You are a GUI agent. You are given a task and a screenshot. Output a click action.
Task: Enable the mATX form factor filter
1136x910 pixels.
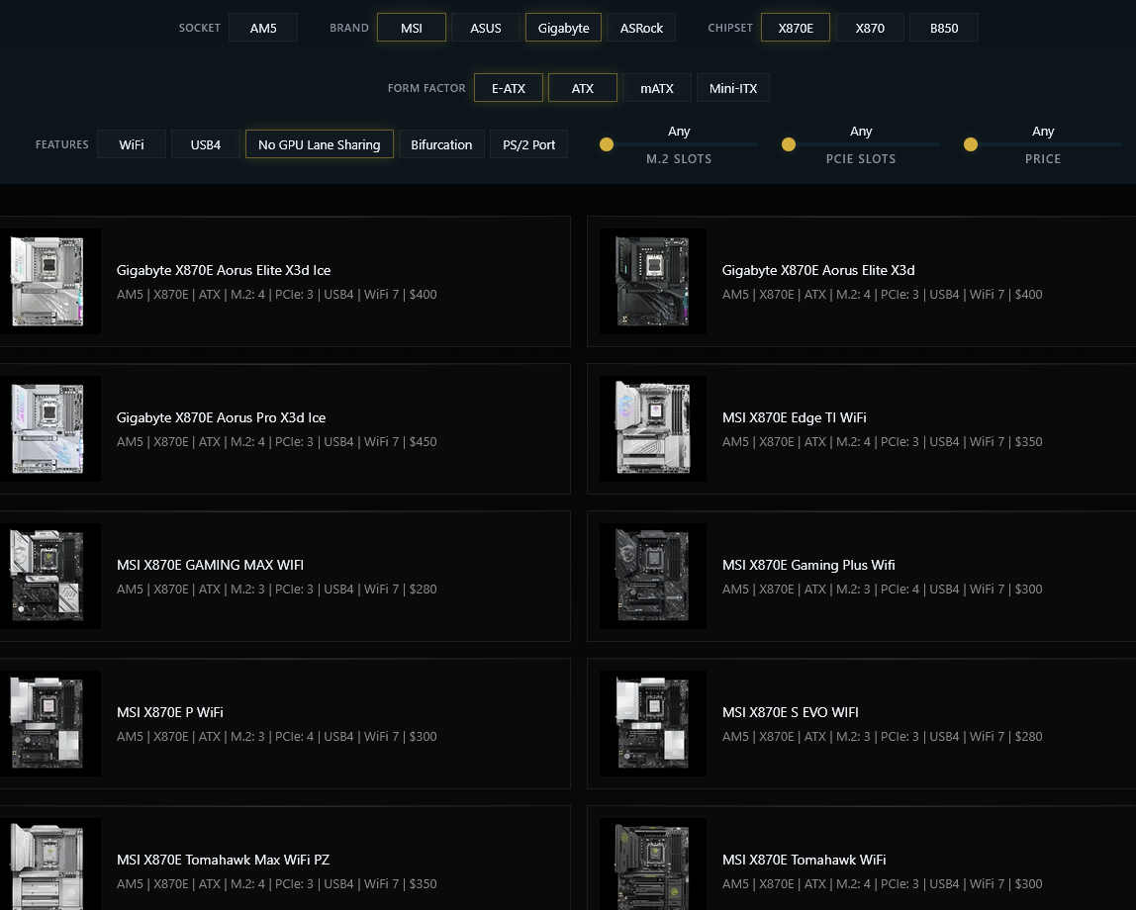tap(657, 88)
